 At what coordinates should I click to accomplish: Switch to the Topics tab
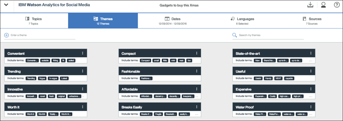(34, 21)
